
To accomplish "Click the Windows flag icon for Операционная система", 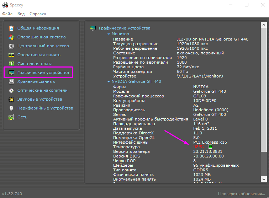I will (11, 37).
